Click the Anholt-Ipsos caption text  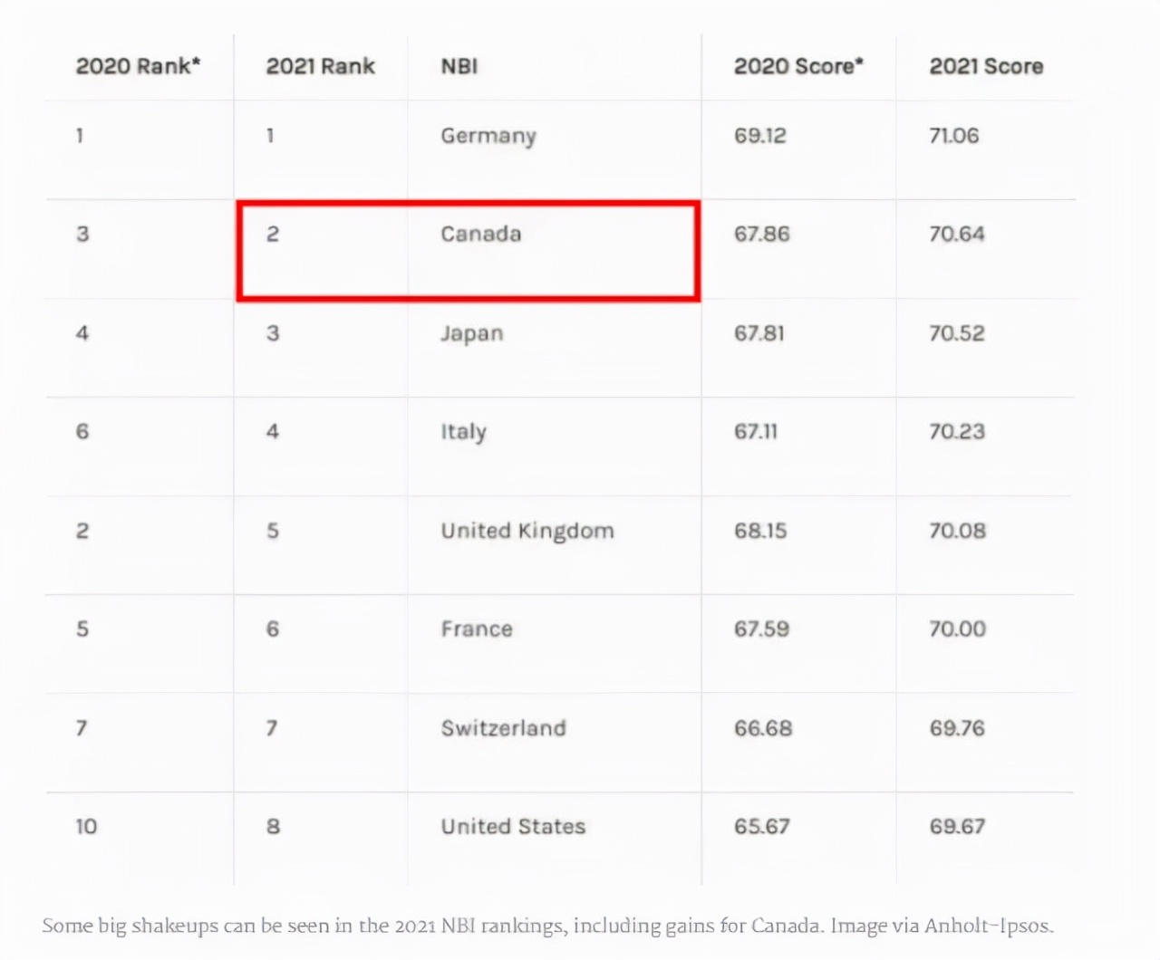[x=989, y=926]
